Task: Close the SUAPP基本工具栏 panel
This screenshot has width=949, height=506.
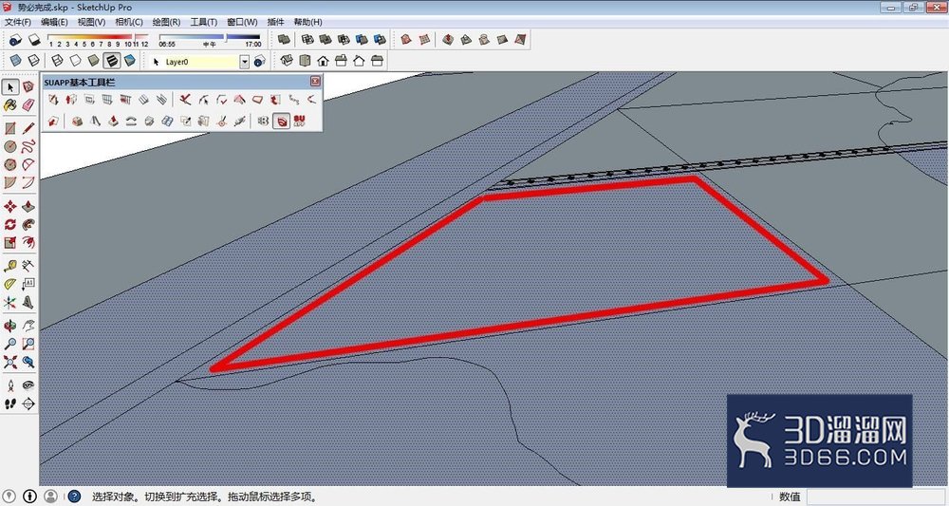Action: pyautogui.click(x=315, y=81)
